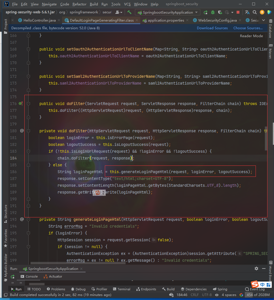
Task: Switch to the Actuator tab
Action: [53, 276]
